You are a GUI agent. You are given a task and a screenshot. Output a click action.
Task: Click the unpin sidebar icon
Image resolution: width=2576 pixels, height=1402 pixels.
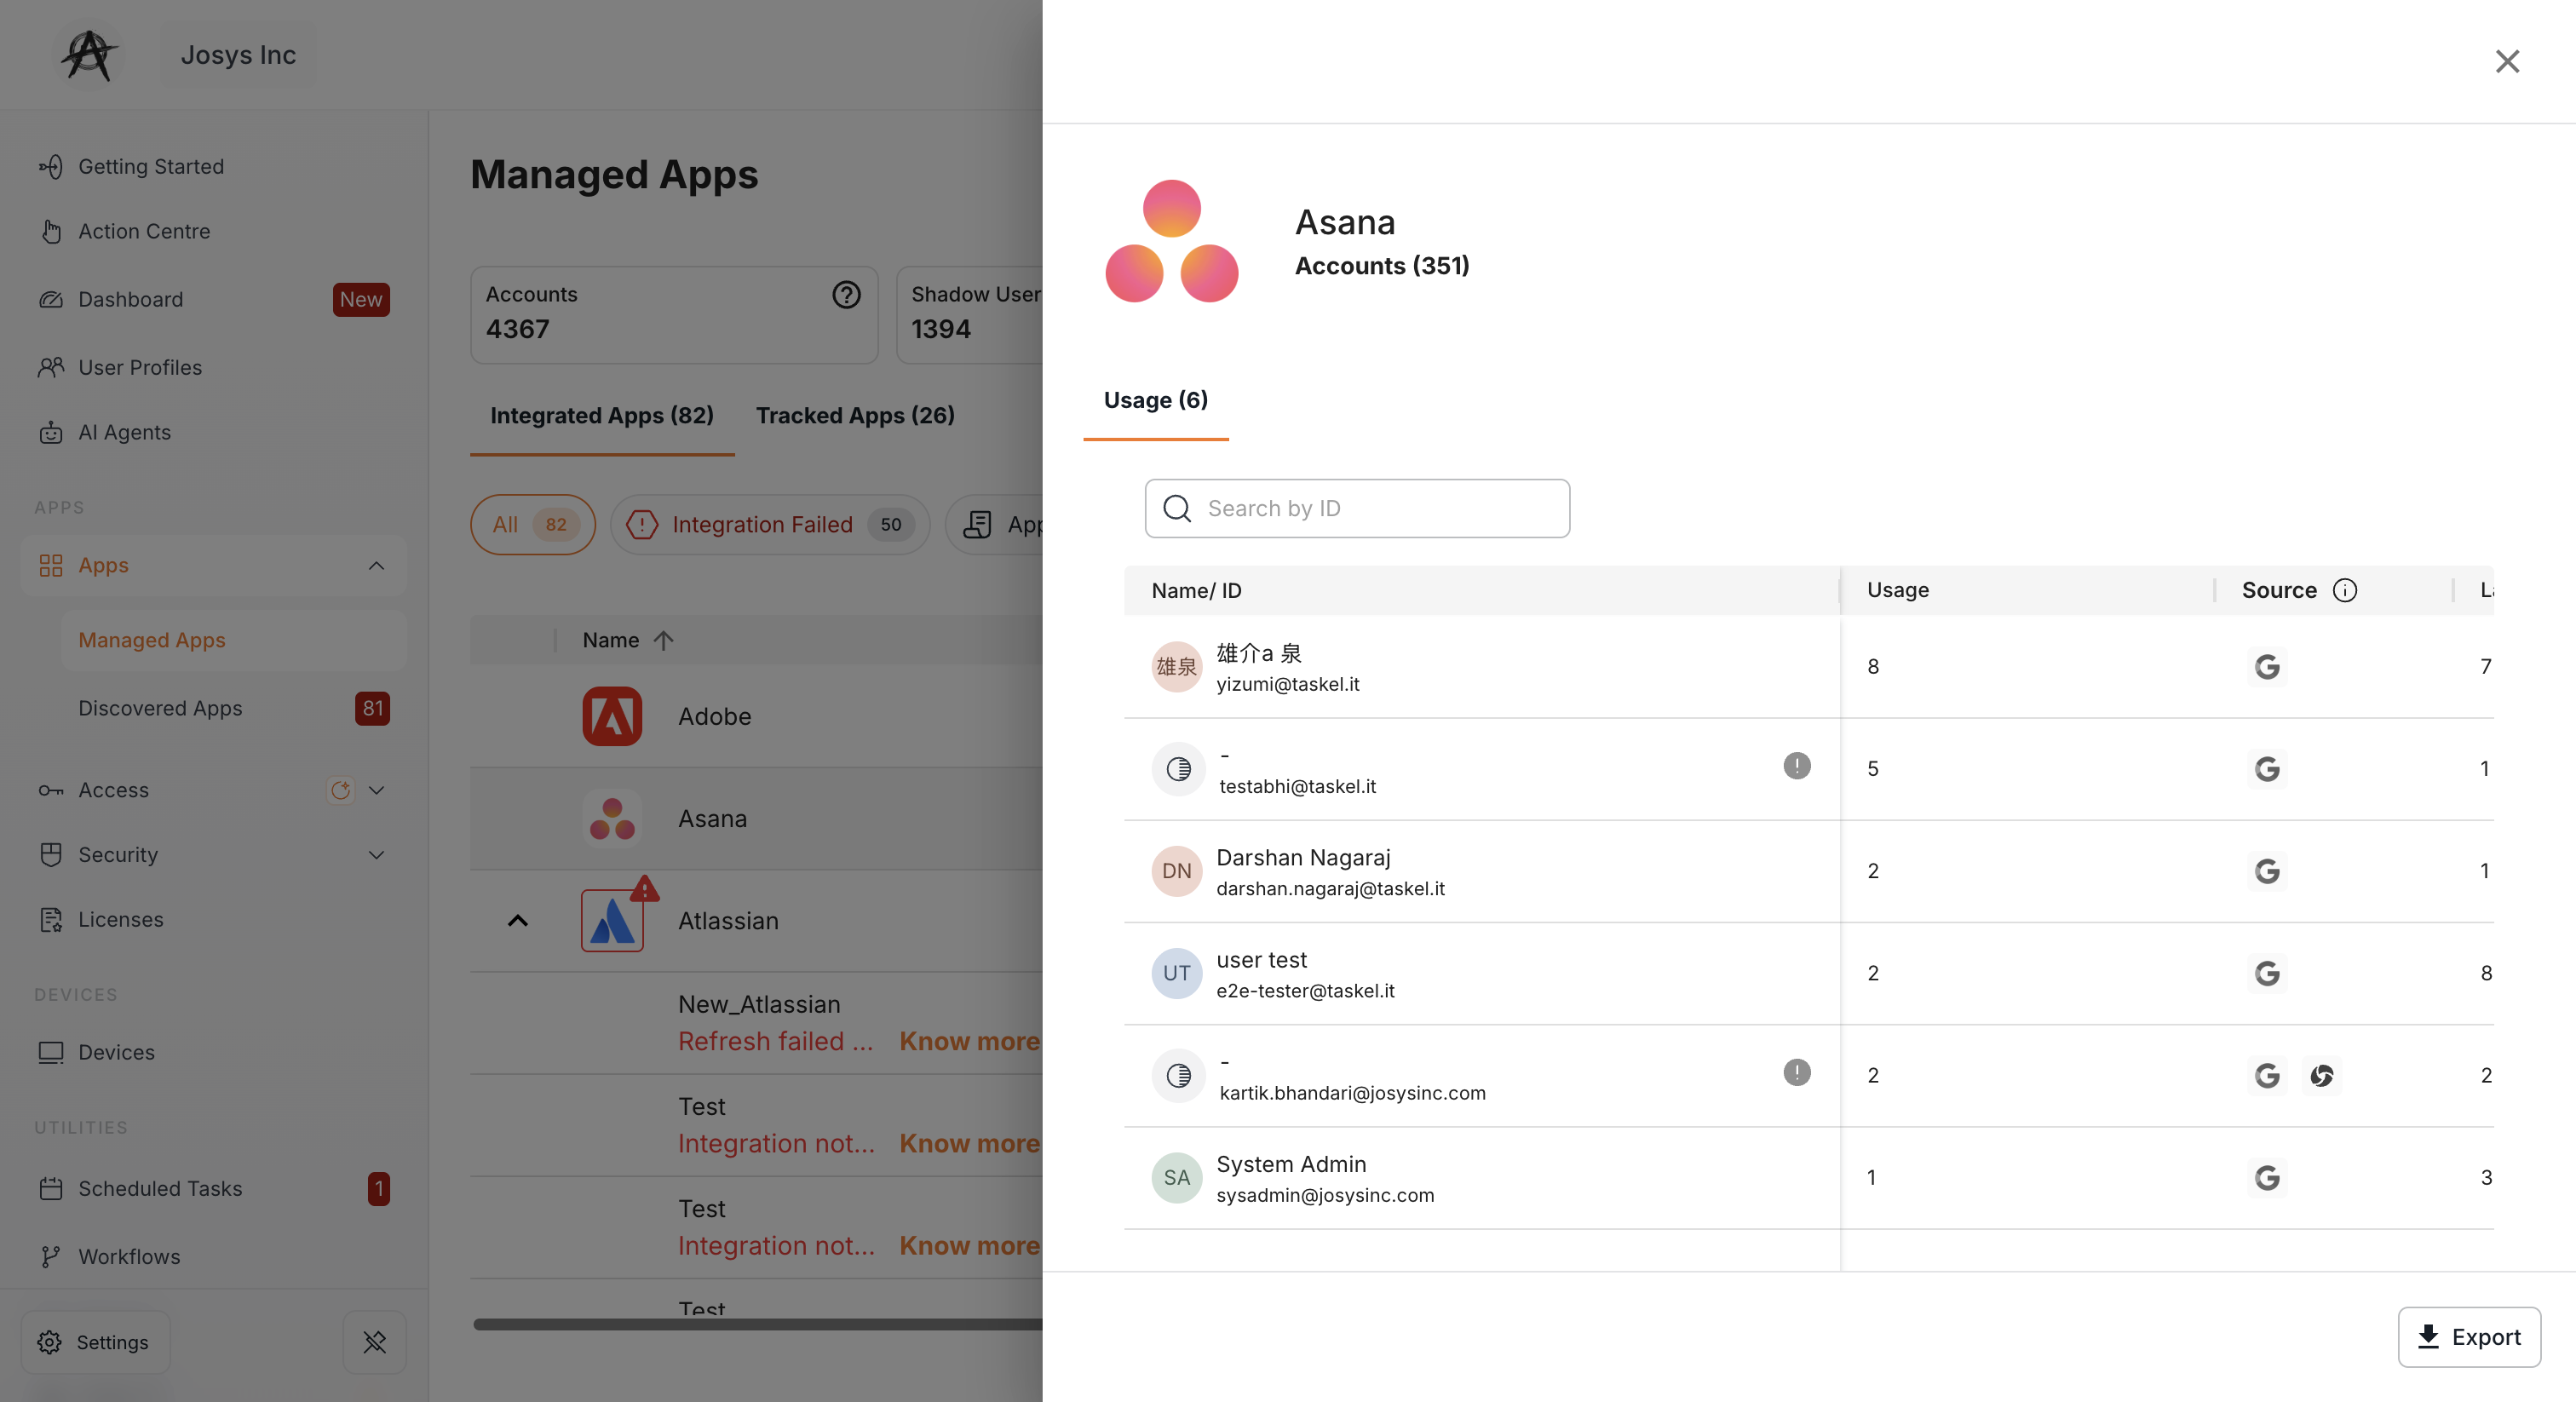374,1342
